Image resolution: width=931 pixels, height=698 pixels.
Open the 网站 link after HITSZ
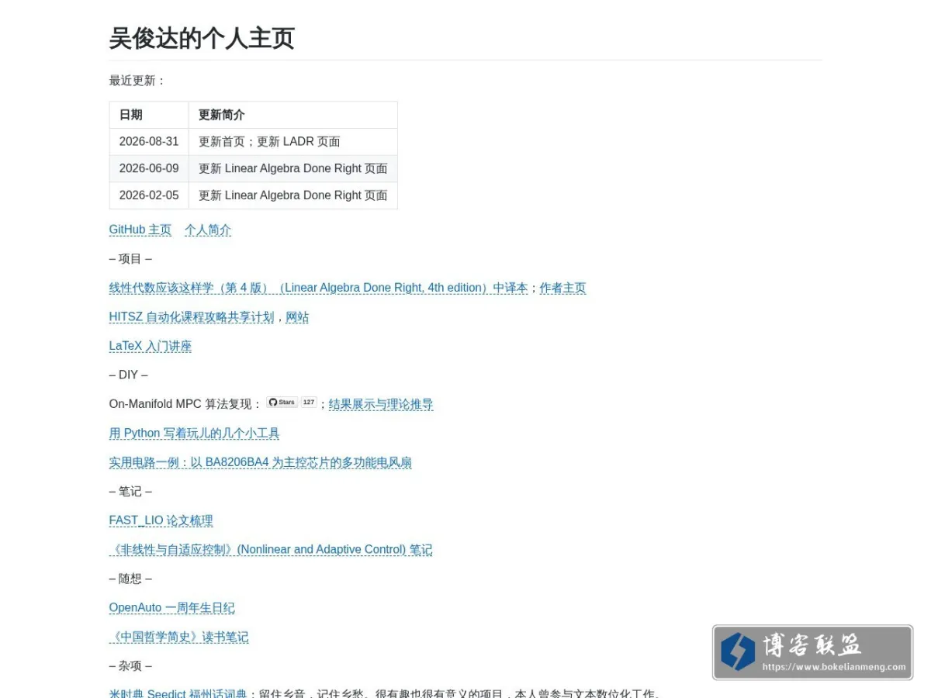pos(297,316)
